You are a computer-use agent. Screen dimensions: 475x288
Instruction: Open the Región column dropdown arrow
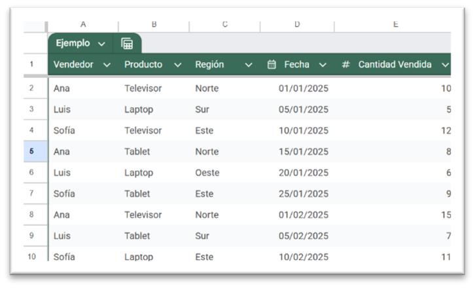point(248,65)
